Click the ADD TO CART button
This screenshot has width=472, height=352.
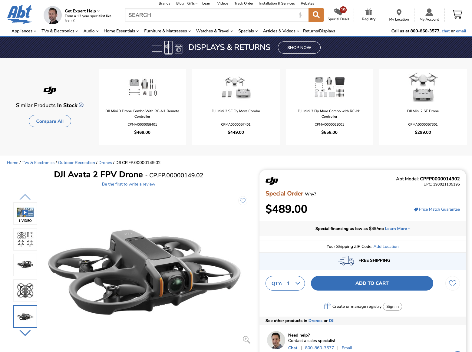[372, 283]
